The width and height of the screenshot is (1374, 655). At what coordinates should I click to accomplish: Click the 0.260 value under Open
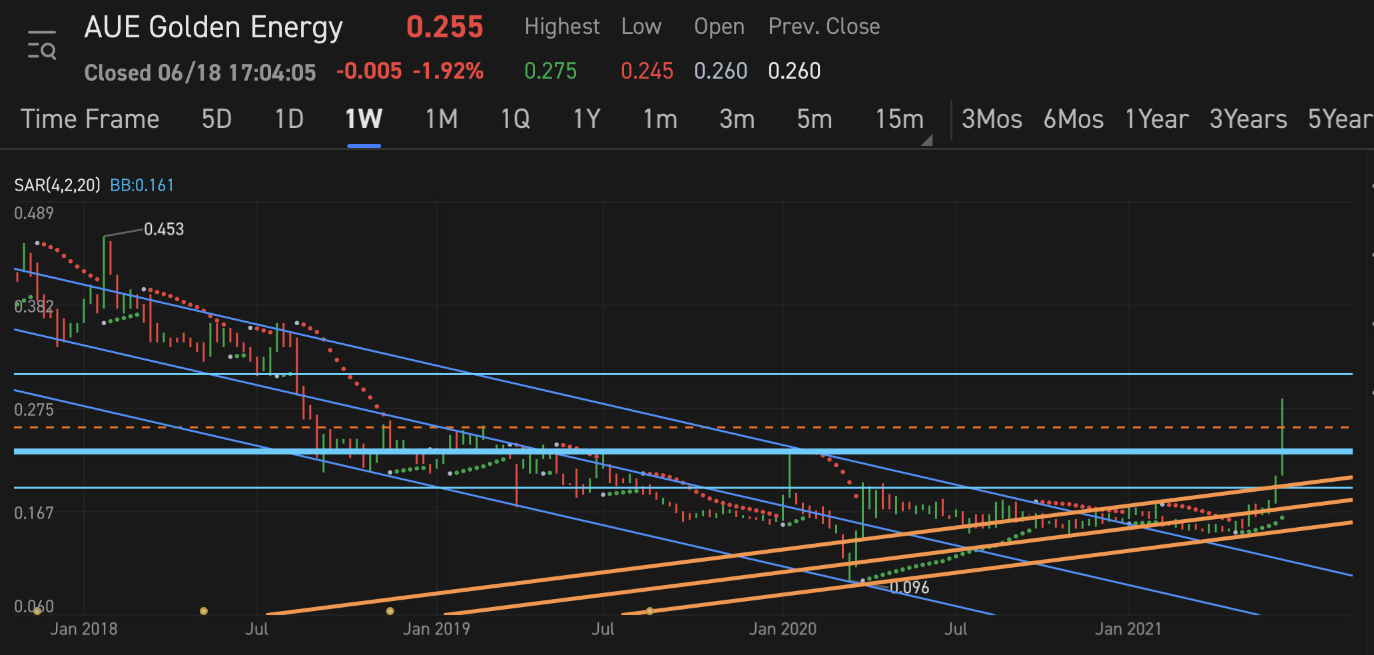(721, 71)
